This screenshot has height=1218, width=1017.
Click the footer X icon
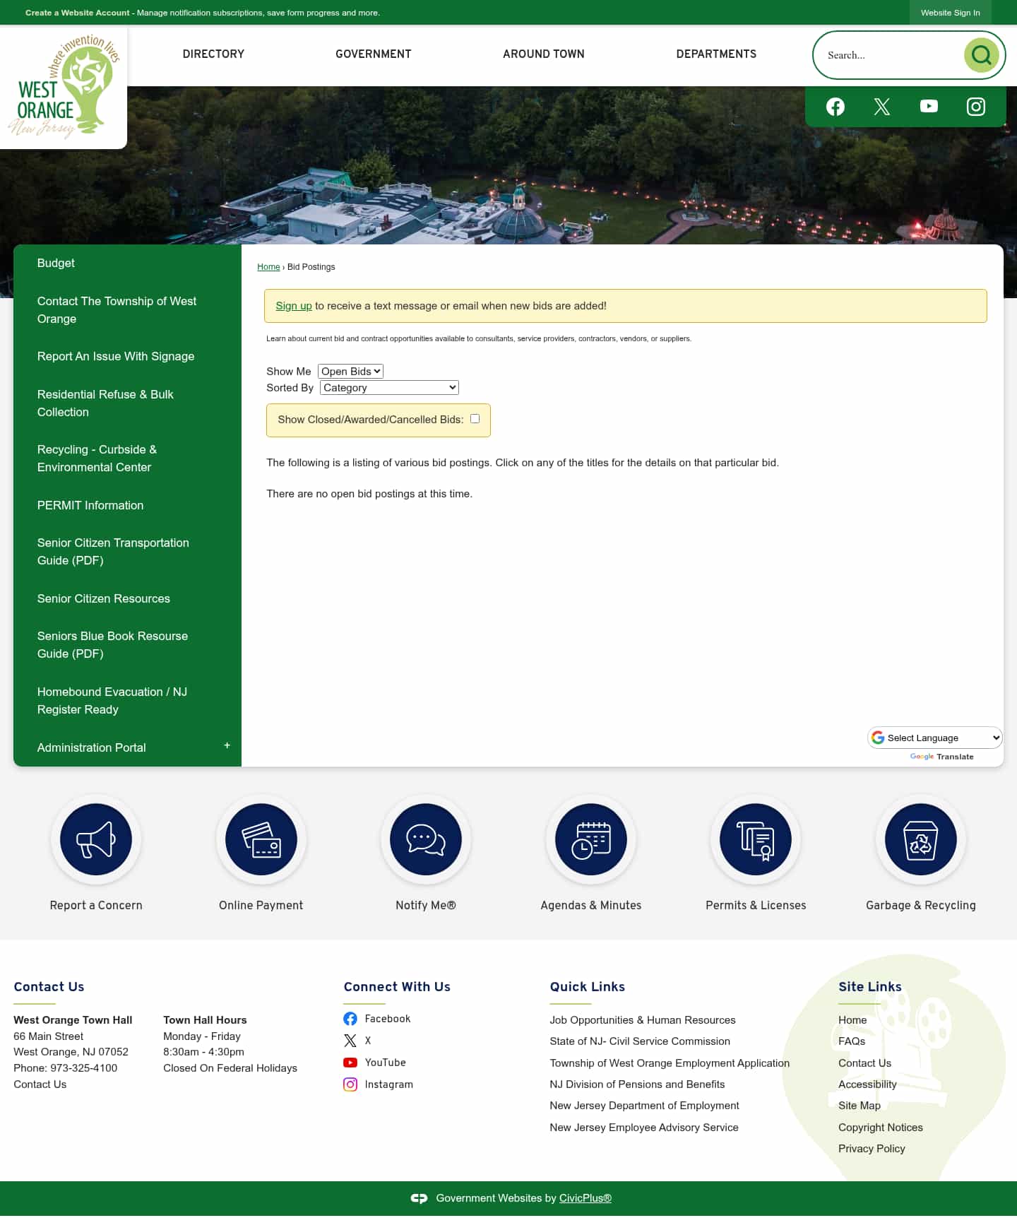tap(350, 1041)
